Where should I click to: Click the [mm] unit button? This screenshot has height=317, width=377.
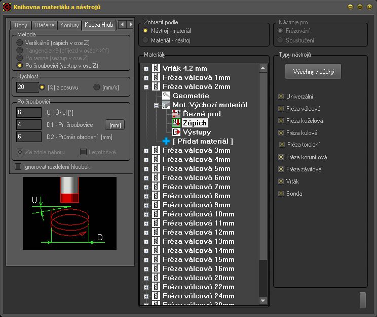pyautogui.click(x=115, y=125)
